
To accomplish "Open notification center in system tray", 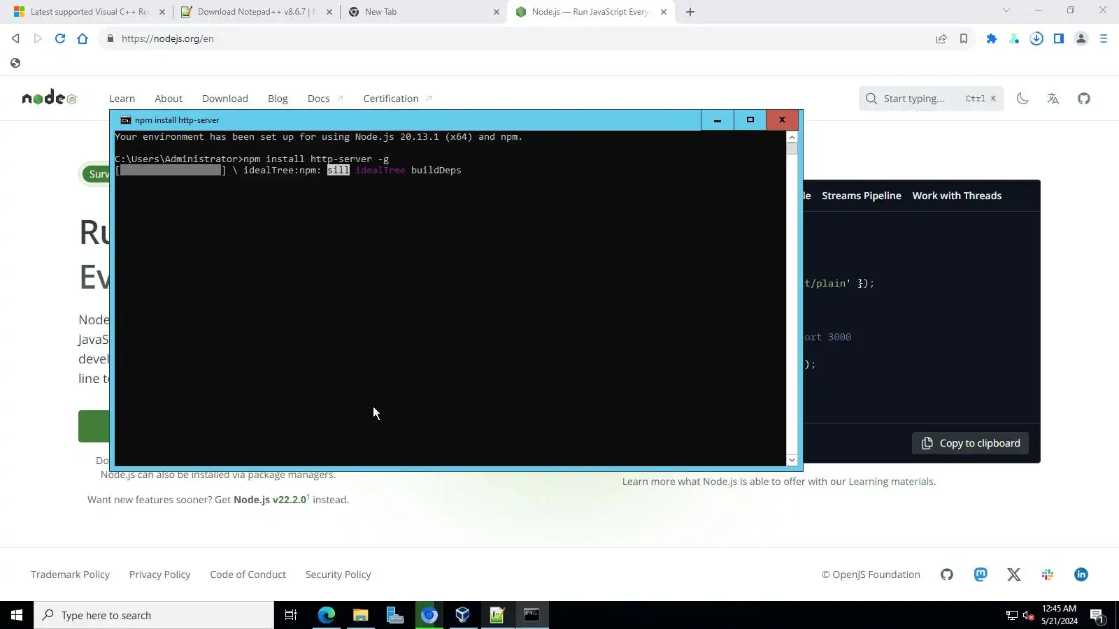I will (x=1097, y=615).
